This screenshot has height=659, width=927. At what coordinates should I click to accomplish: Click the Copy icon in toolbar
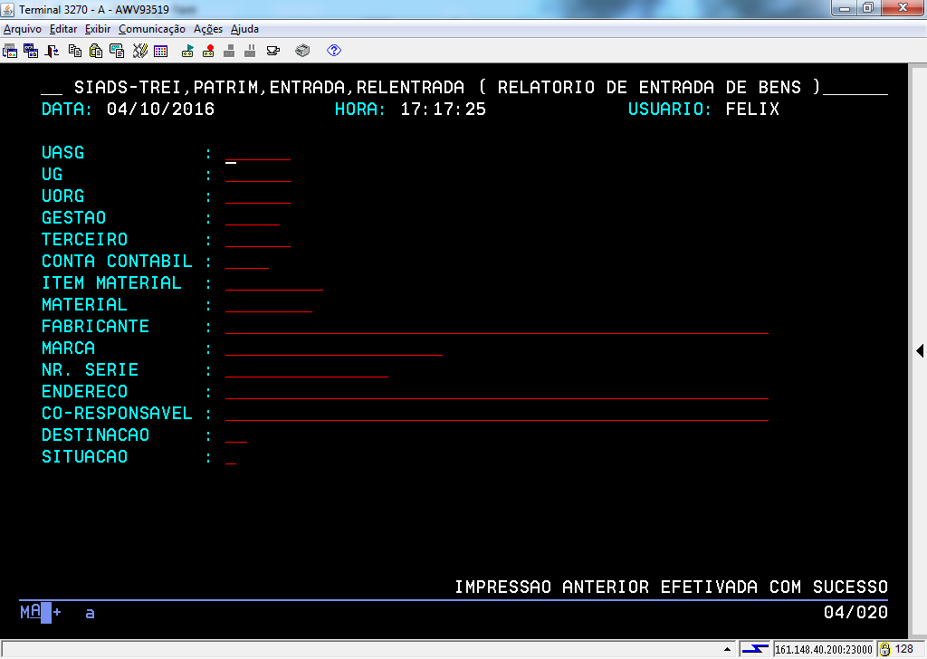75,51
